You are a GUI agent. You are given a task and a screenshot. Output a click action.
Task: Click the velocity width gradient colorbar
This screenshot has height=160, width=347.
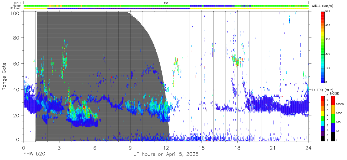click(x=323, y=47)
